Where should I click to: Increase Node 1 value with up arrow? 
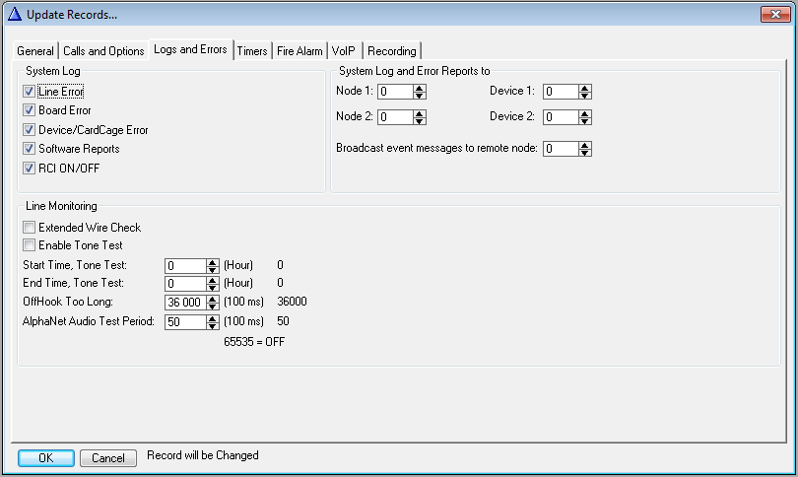(420, 88)
